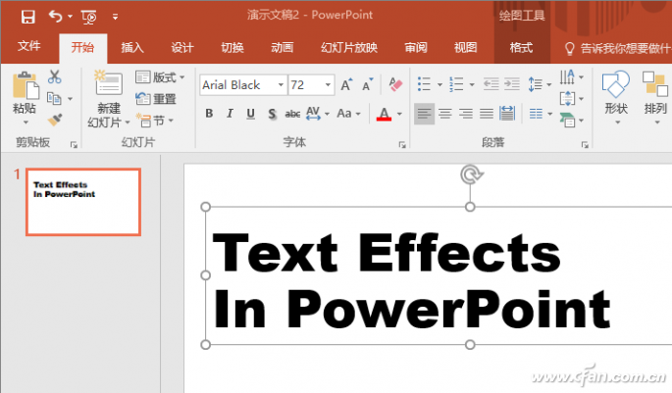Open the Change Case Aa menu
Viewport: 672px width, 393px height.
(348, 114)
